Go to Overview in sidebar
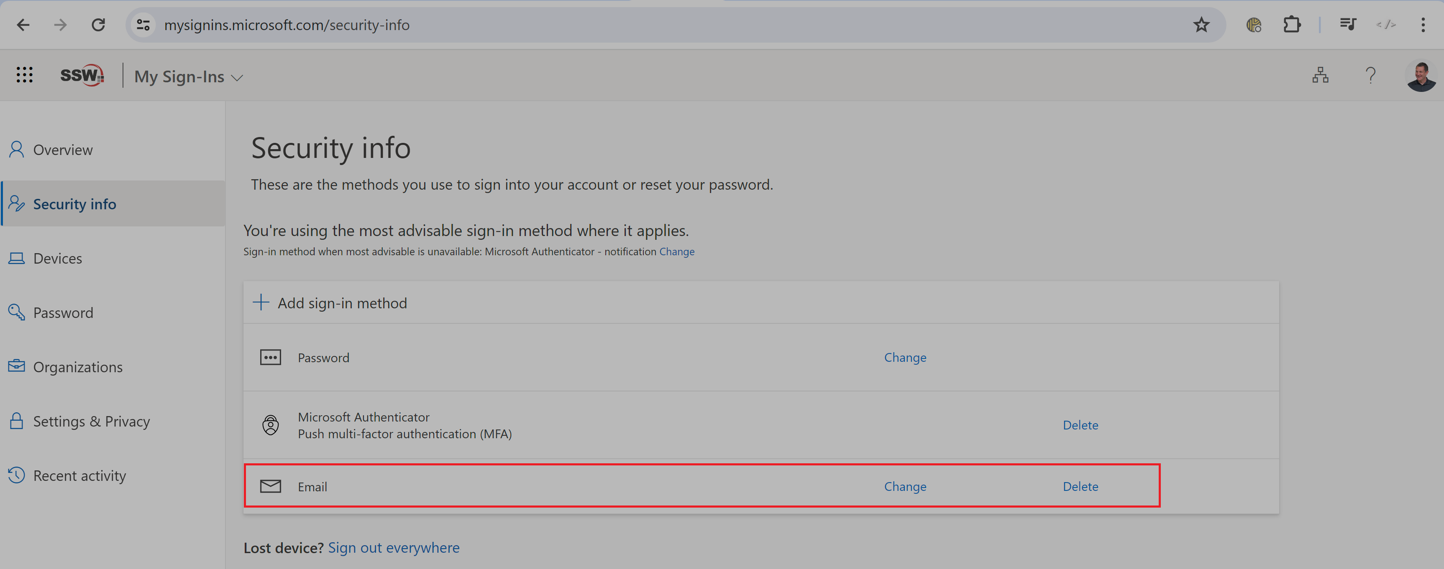1444x569 pixels. tap(62, 150)
